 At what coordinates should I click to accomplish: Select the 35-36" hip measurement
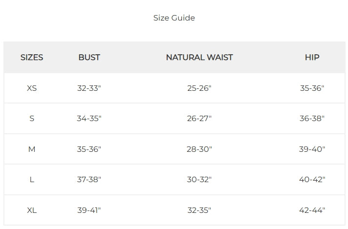[x=312, y=88]
